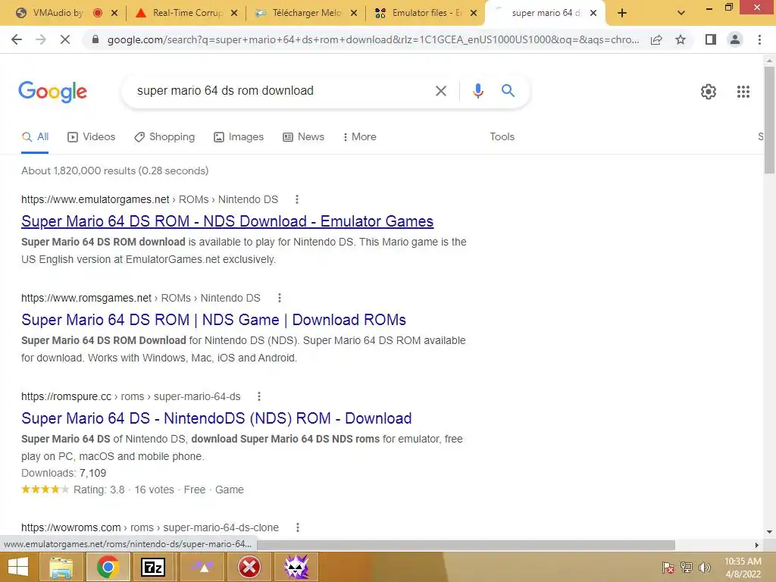Open Google quick settings gear

[709, 92]
